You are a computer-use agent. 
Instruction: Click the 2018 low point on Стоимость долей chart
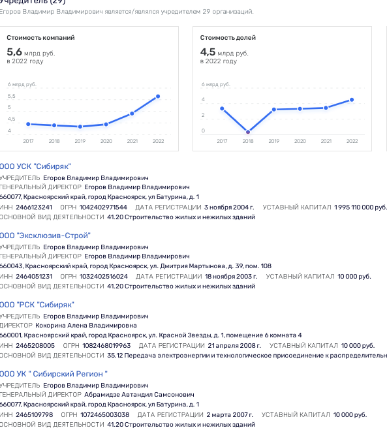point(248,132)
